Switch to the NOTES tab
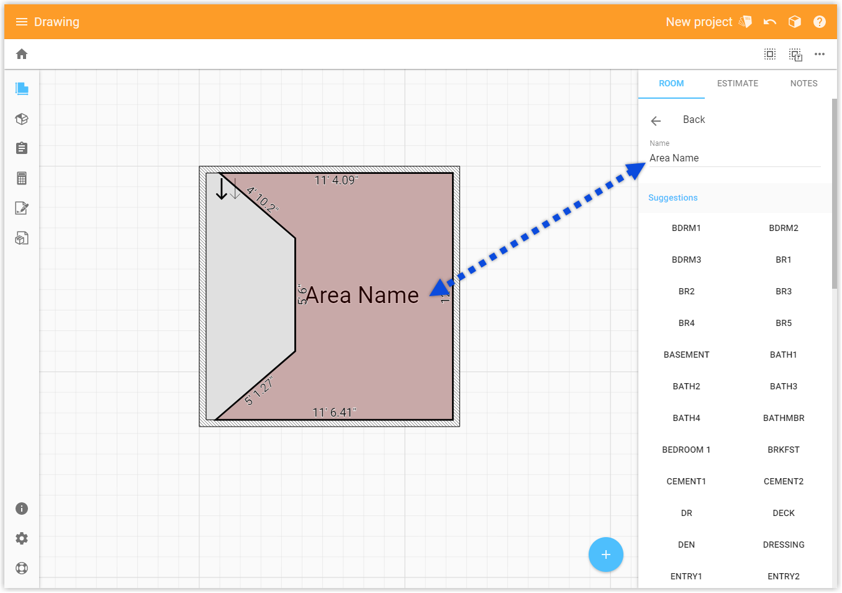 click(x=804, y=83)
